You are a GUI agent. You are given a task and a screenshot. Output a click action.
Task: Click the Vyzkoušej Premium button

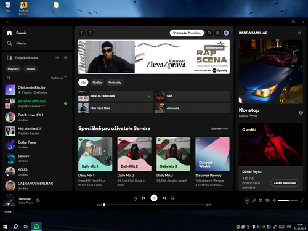tap(187, 33)
